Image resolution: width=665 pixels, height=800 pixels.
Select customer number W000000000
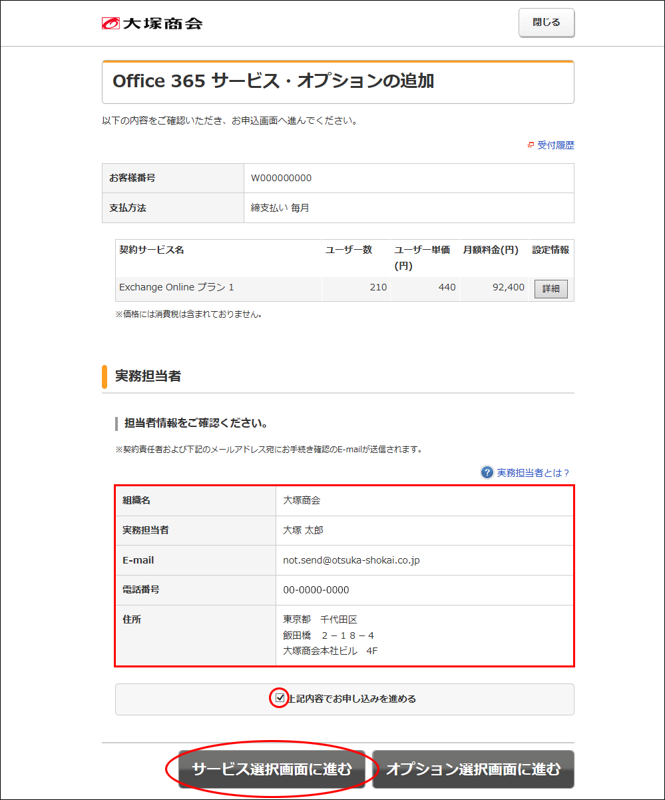[281, 179]
